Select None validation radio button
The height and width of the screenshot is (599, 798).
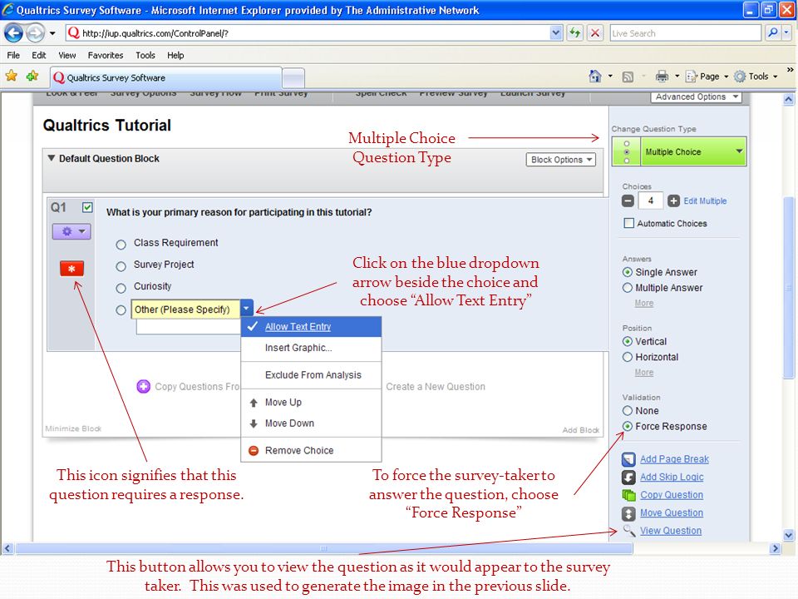click(x=628, y=410)
